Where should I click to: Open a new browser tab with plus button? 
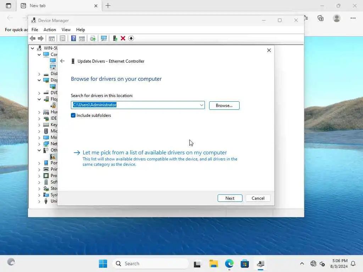[x=108, y=6]
